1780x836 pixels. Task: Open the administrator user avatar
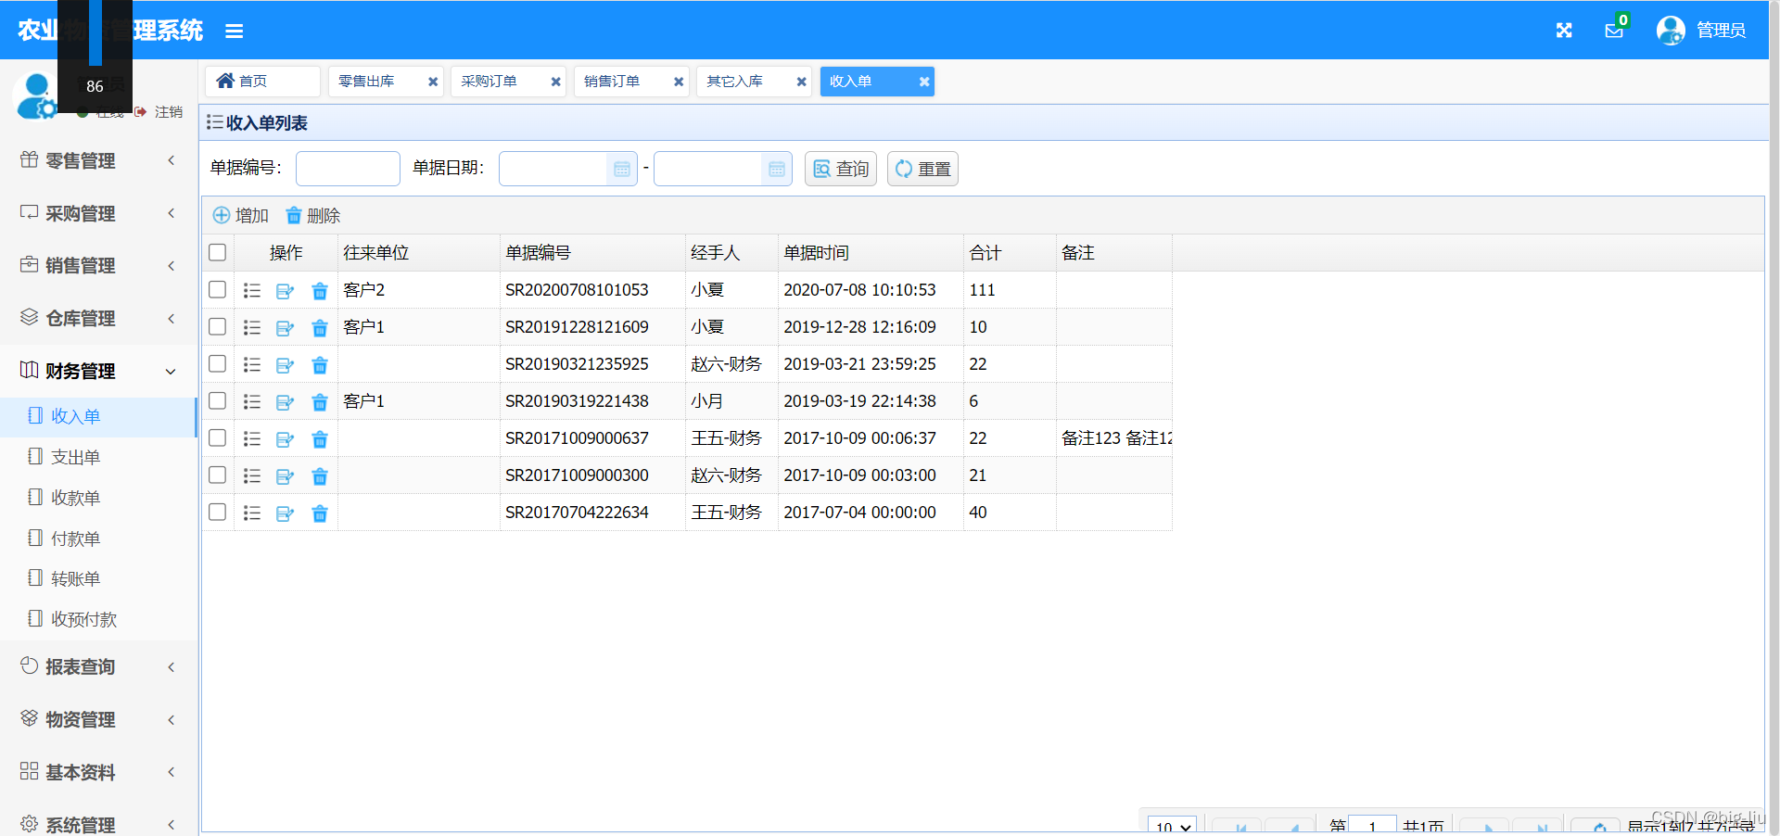1671,31
